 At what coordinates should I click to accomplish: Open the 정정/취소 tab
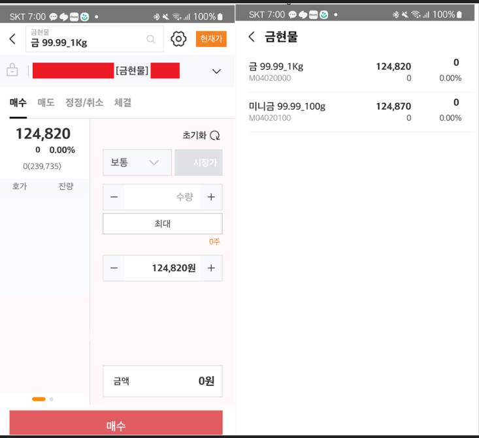click(x=84, y=102)
